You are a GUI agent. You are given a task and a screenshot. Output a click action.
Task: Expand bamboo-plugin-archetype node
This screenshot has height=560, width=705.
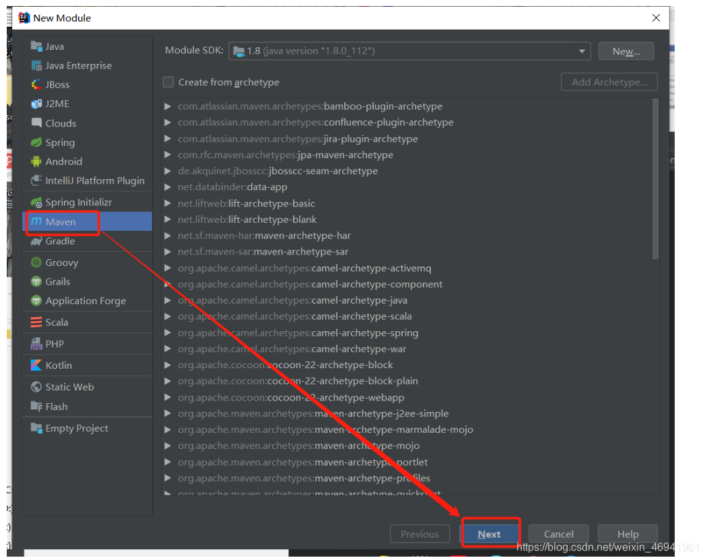coord(168,106)
